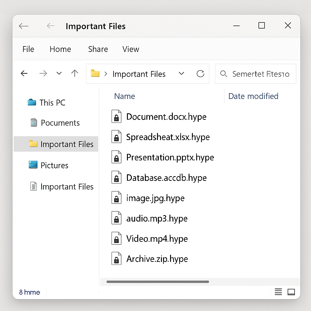
Task: Switch to large thumbnails view
Action: click(x=291, y=292)
